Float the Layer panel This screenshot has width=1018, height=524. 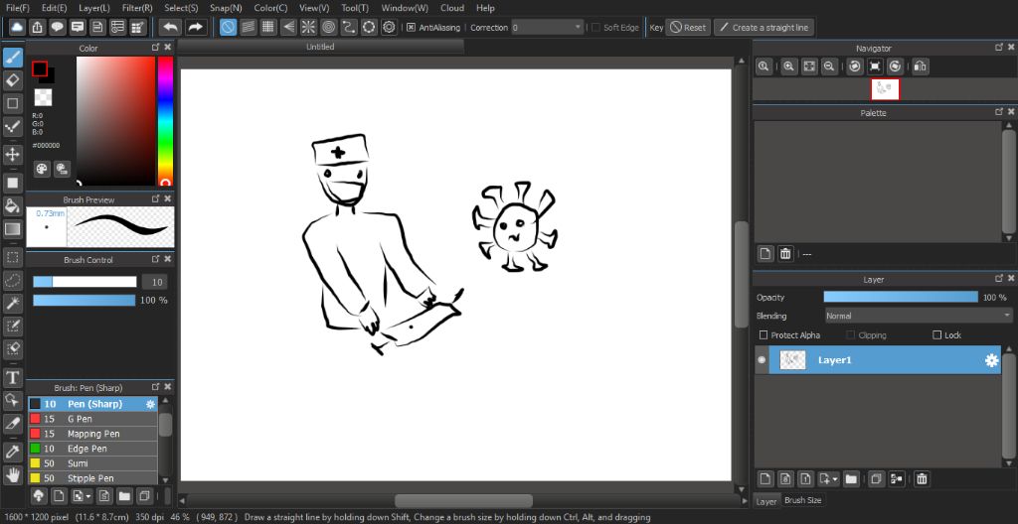tap(998, 279)
